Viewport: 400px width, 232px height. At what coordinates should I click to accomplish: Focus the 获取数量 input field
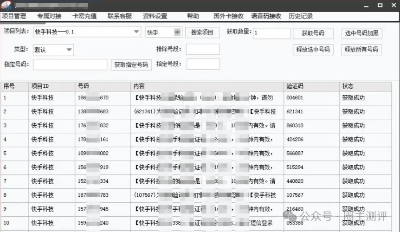271,33
